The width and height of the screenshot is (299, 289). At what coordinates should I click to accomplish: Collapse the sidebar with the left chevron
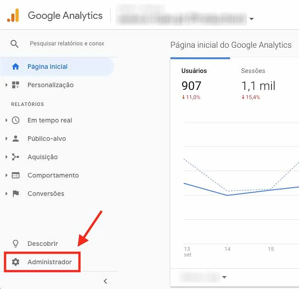click(105, 281)
